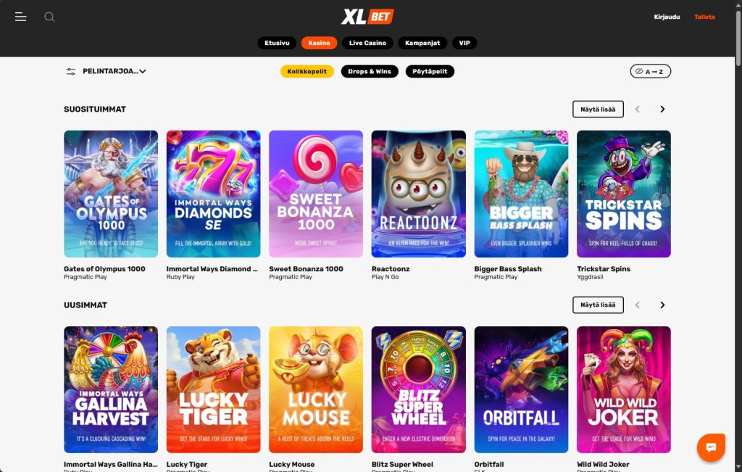Open the Reactoonz game thumbnail
The height and width of the screenshot is (472, 742).
[418, 194]
